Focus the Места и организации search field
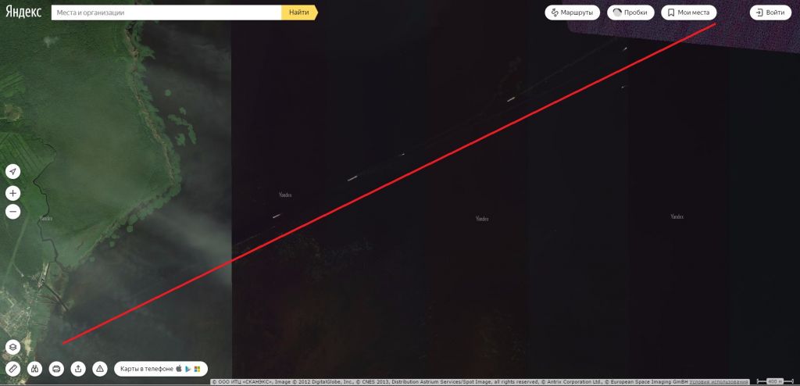Screen dimensions: 800x386 166,13
